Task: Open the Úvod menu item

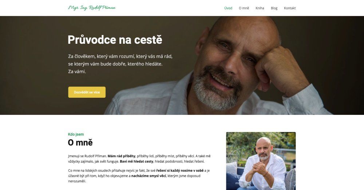Action: pyautogui.click(x=228, y=8)
